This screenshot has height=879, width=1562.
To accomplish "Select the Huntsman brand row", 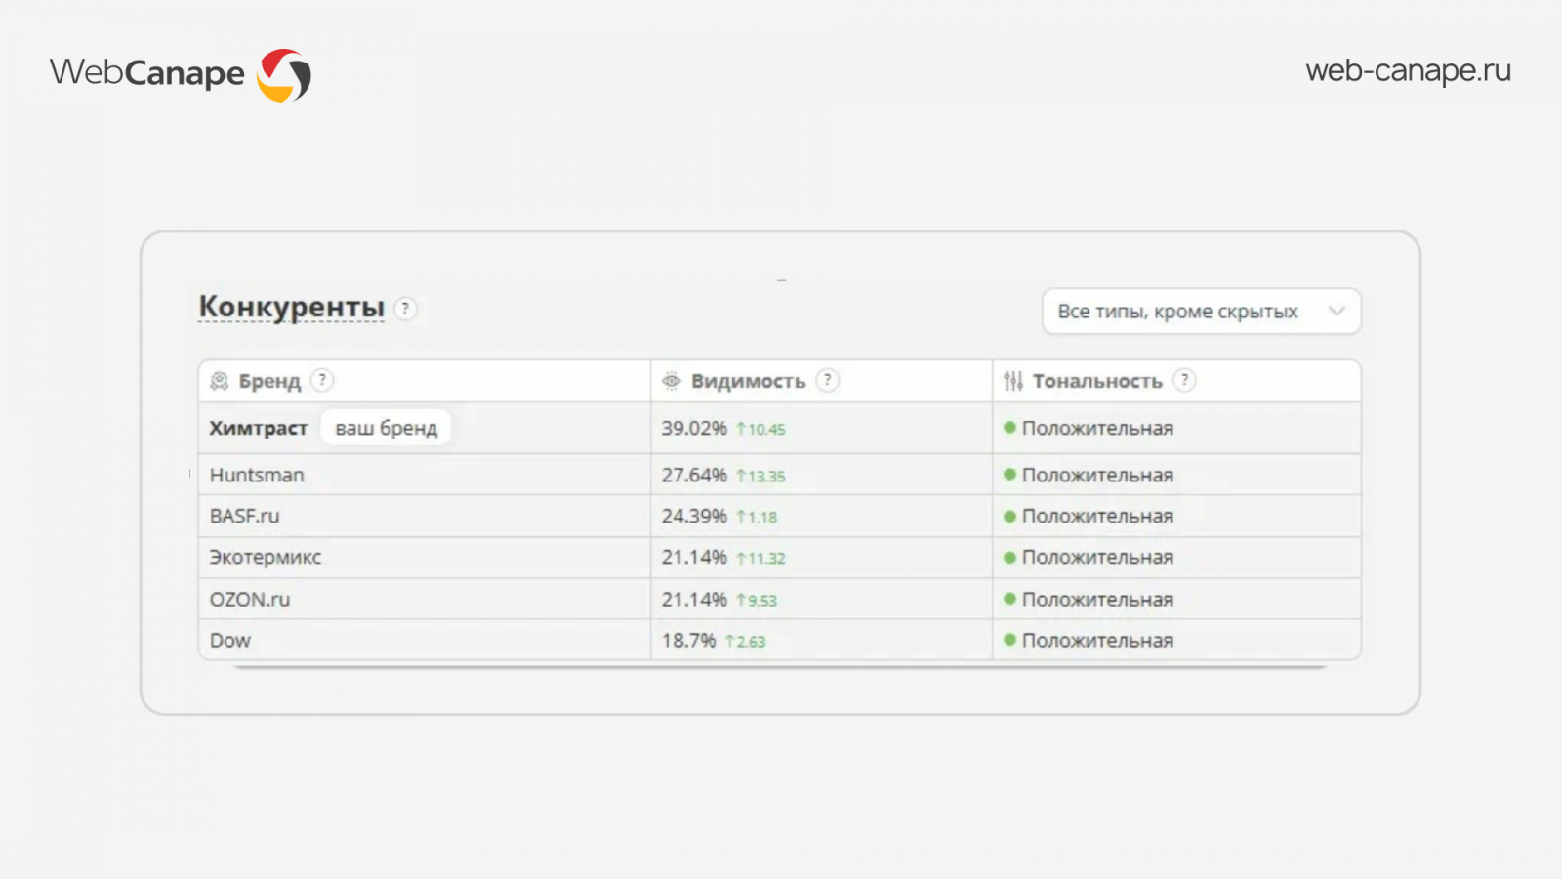I will 779,475.
